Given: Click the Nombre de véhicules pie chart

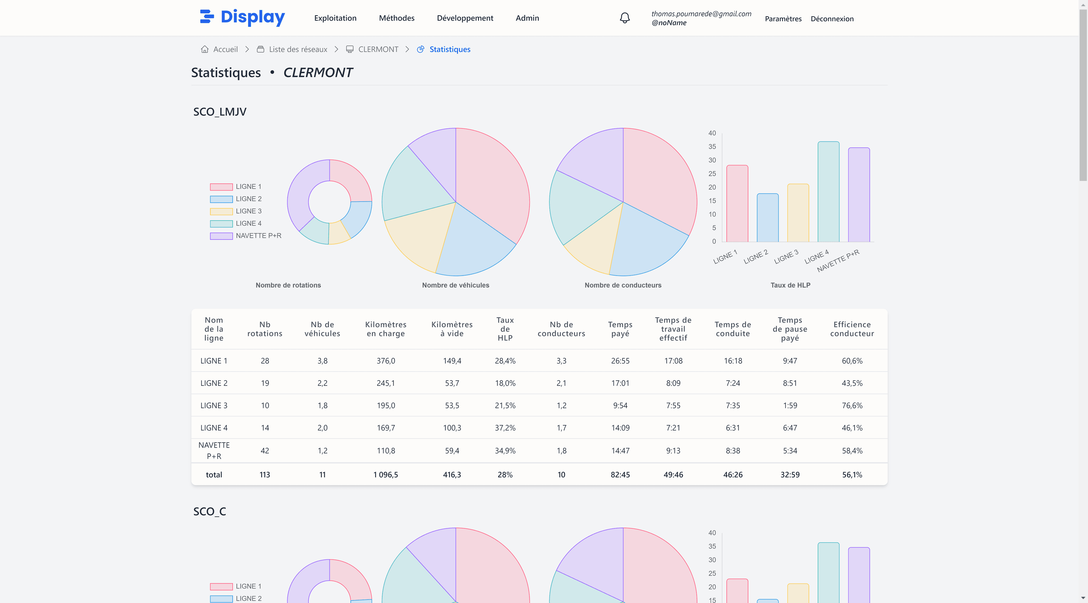Looking at the screenshot, I should [456, 202].
